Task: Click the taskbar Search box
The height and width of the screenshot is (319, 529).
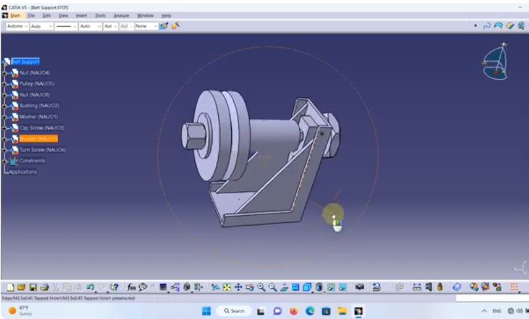Action: (234, 311)
